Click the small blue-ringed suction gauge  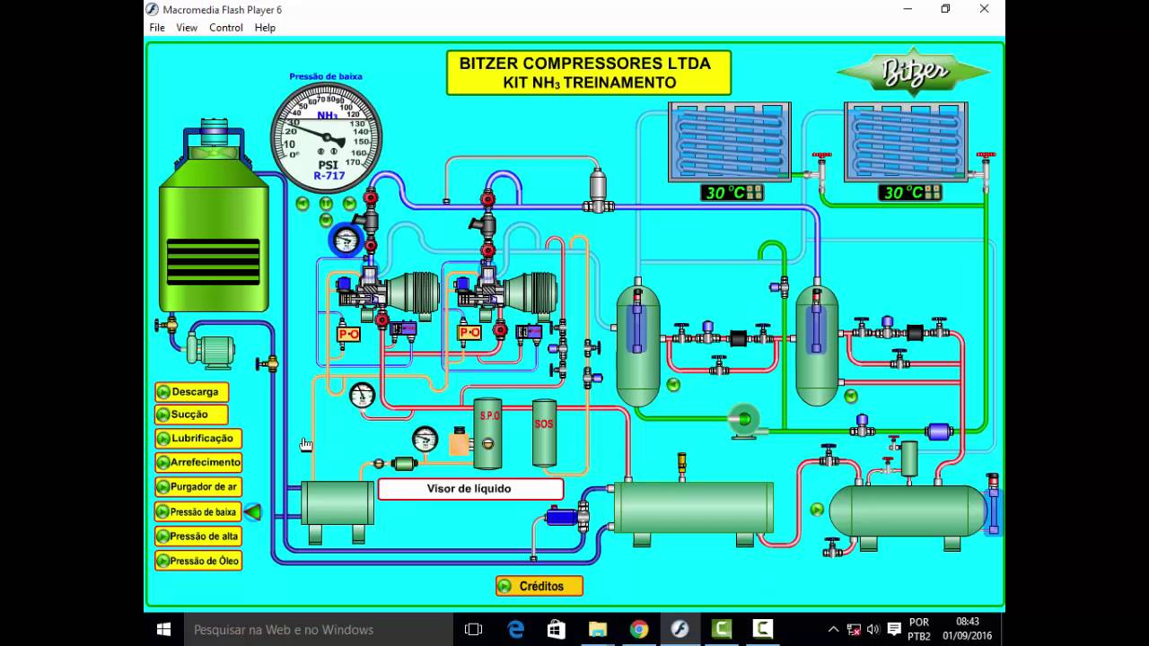pyautogui.click(x=346, y=240)
